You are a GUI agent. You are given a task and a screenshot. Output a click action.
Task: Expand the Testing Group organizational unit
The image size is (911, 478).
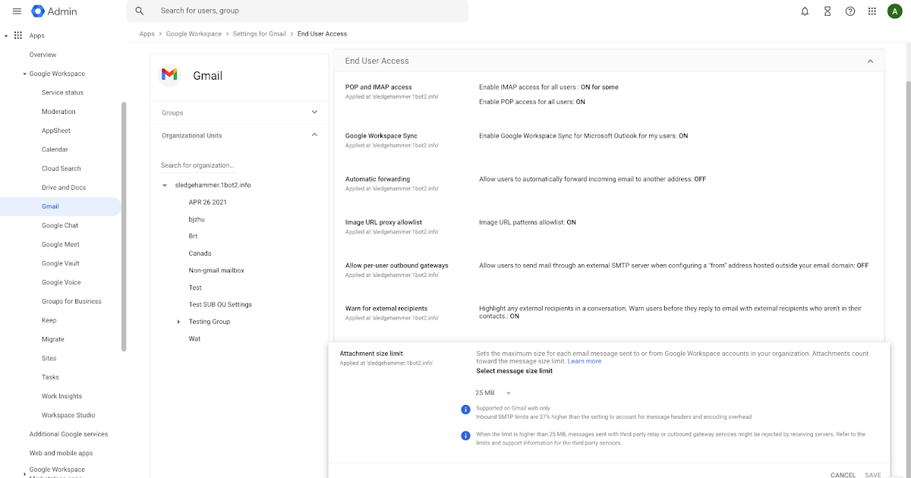[178, 321]
